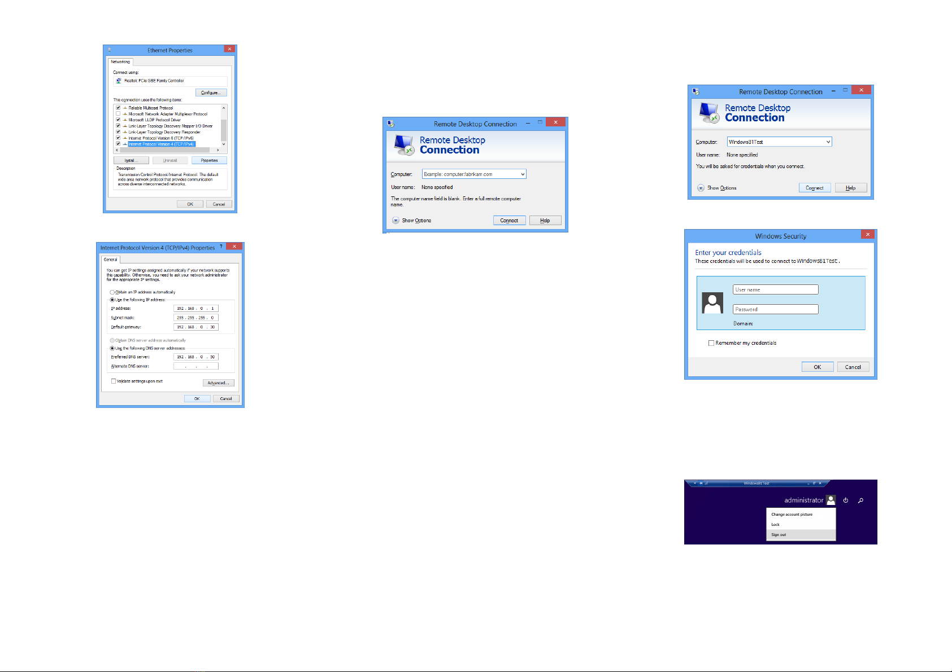Click the user avatar in Windows Security dialog

(712, 304)
